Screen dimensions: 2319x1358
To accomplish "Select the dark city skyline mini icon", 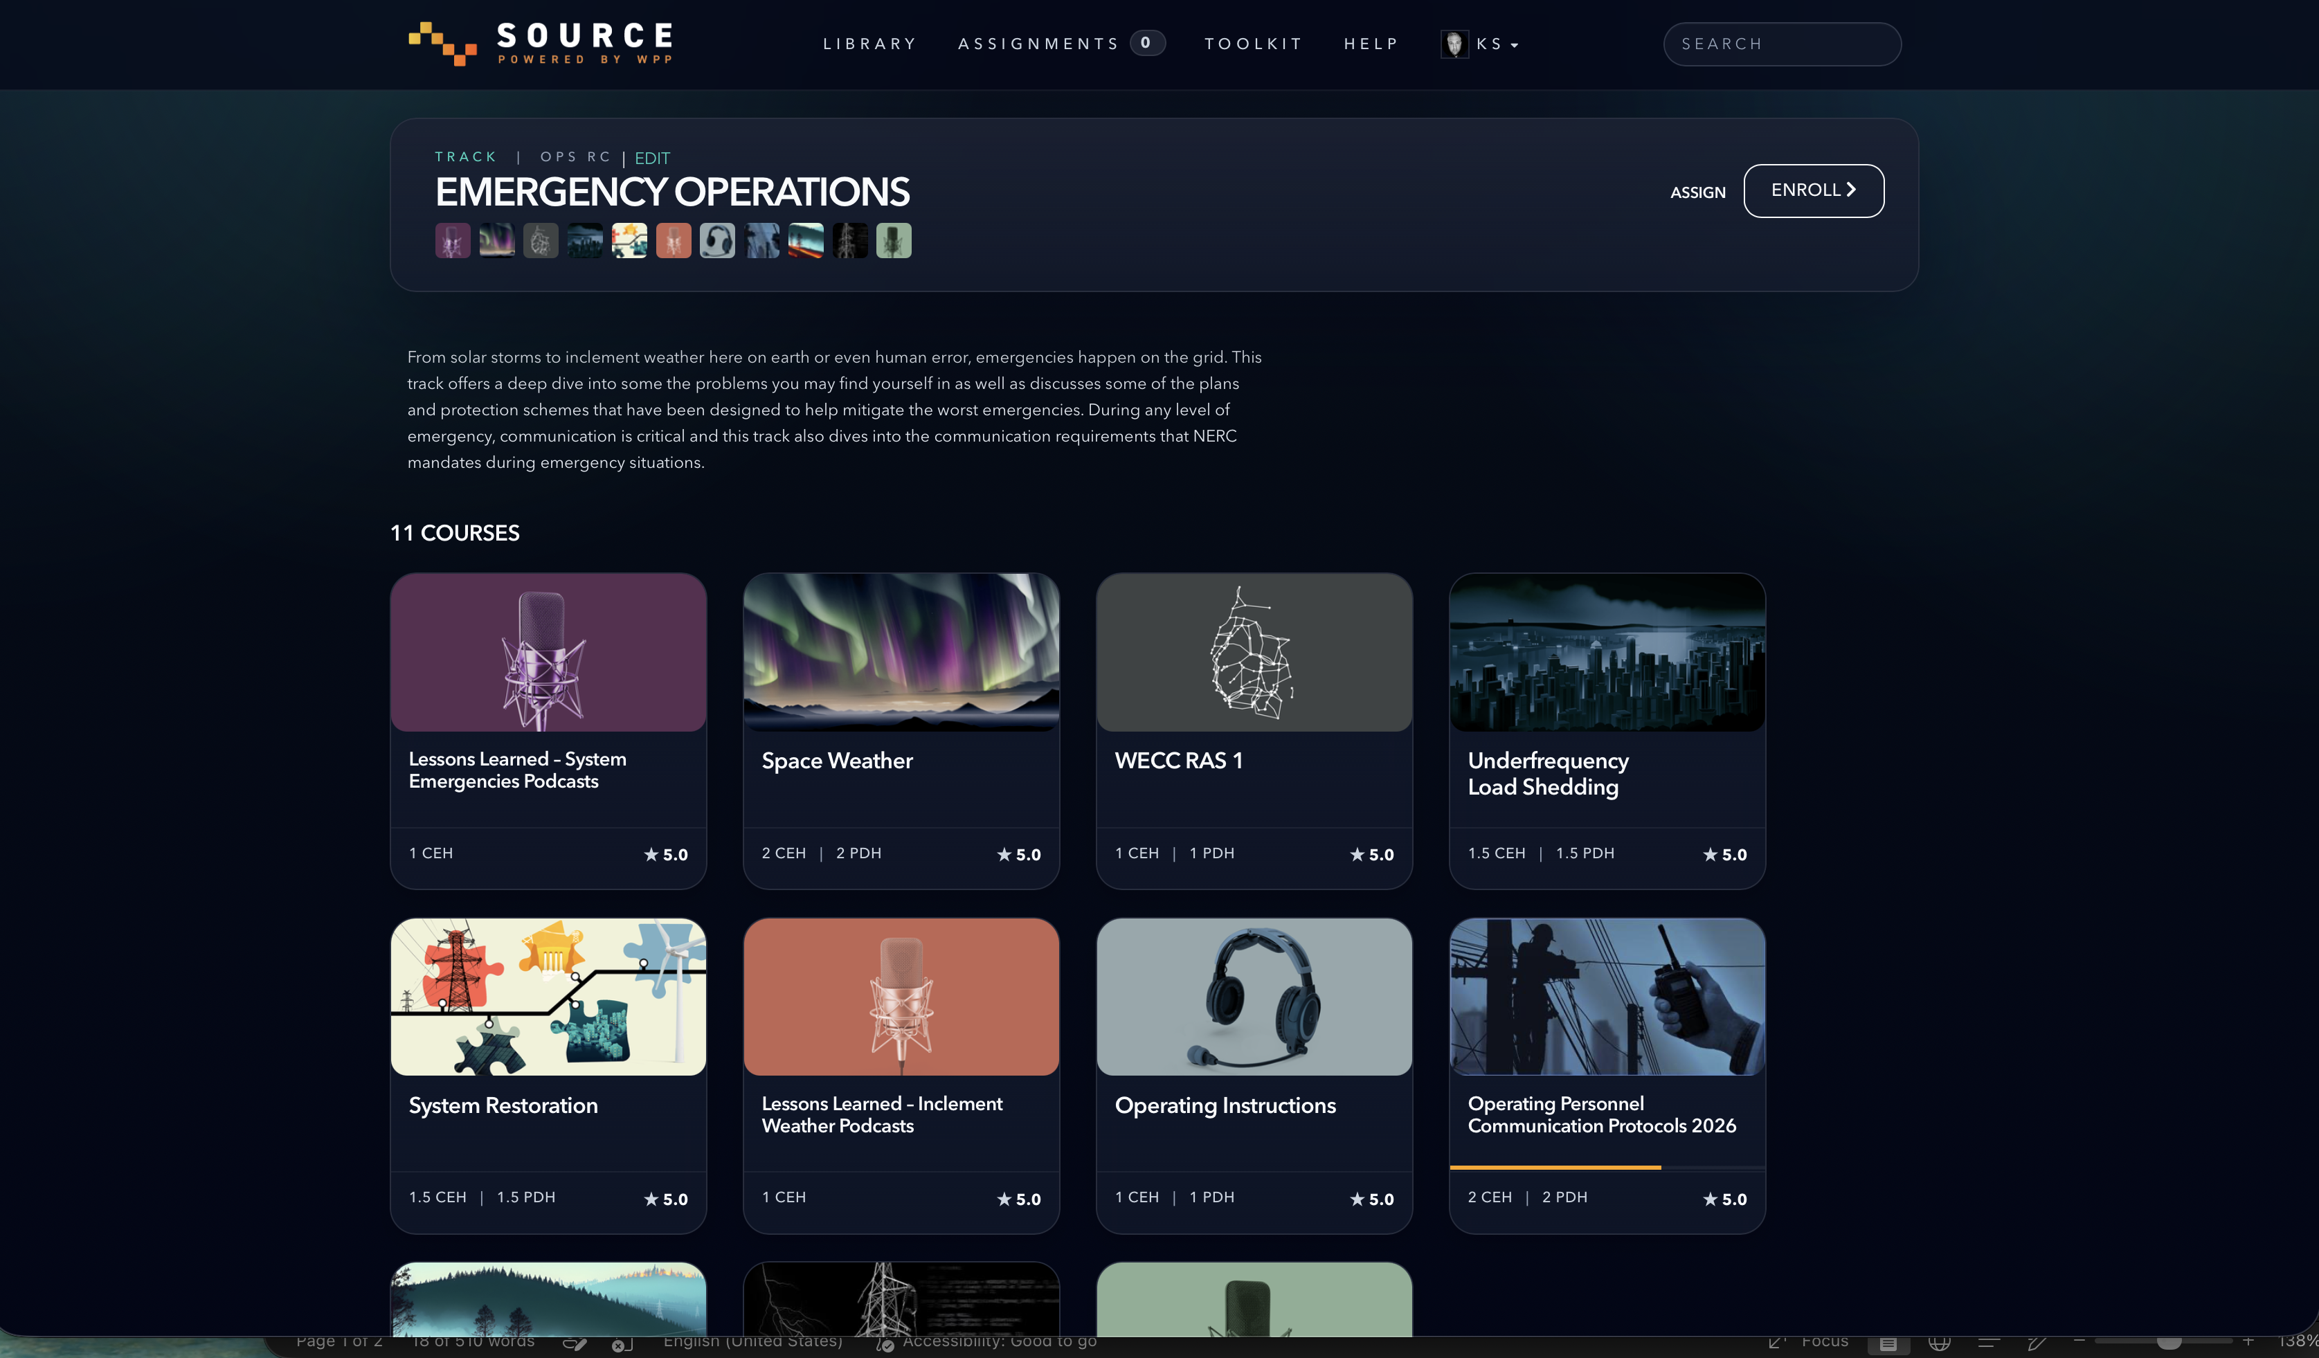I will click(585, 241).
